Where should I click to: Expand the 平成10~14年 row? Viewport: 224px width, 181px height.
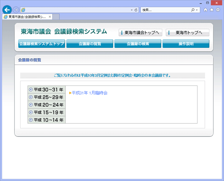click(x=47, y=120)
